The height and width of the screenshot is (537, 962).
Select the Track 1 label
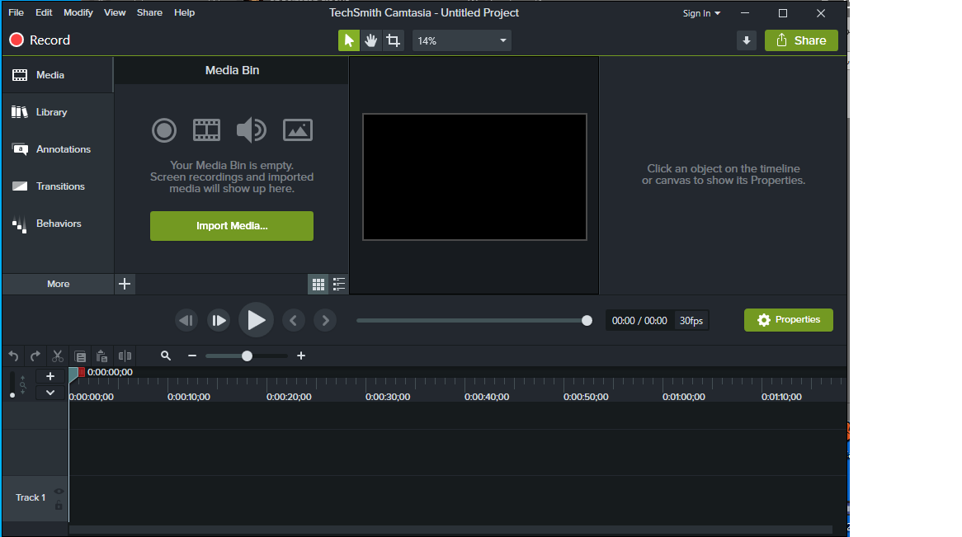[x=31, y=497]
